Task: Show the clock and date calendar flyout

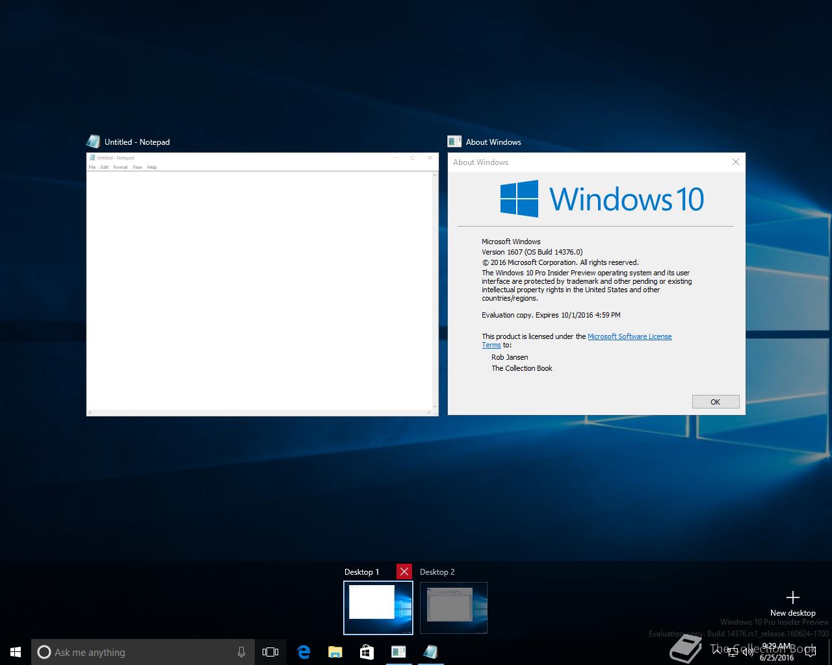Action: (777, 652)
